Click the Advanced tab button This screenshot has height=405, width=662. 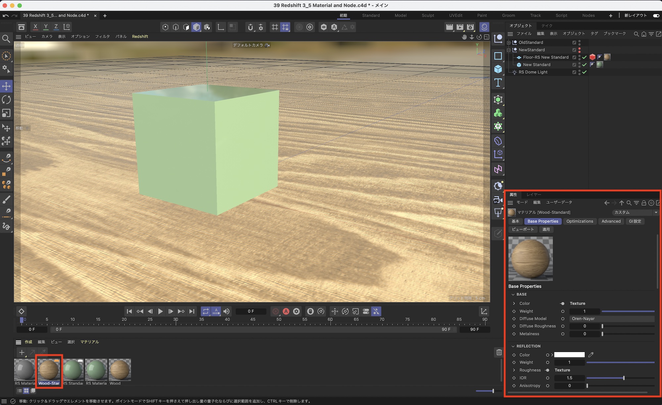click(x=611, y=221)
